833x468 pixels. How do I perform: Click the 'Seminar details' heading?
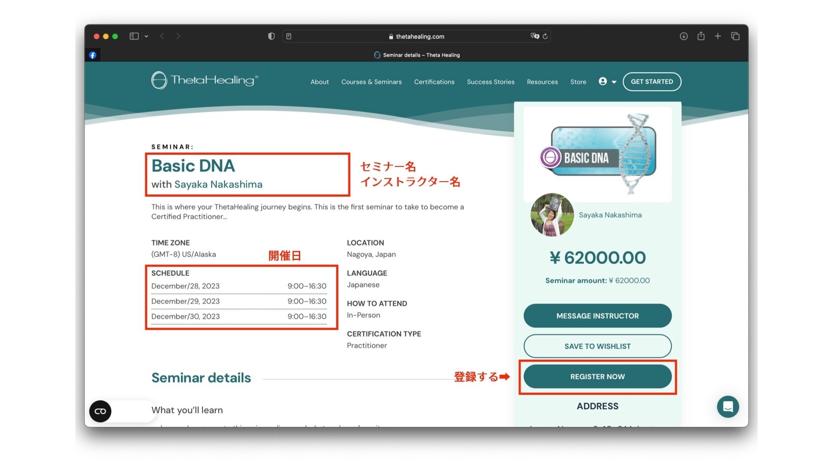(x=201, y=378)
